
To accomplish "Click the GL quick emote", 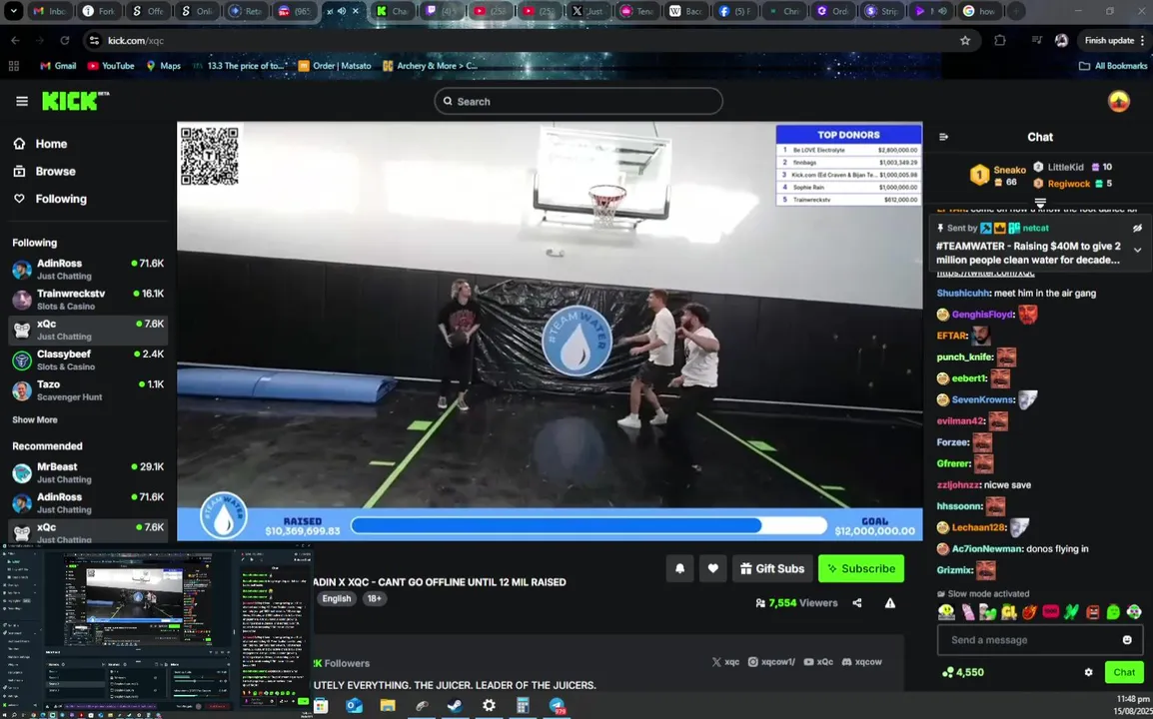I will [1009, 612].
